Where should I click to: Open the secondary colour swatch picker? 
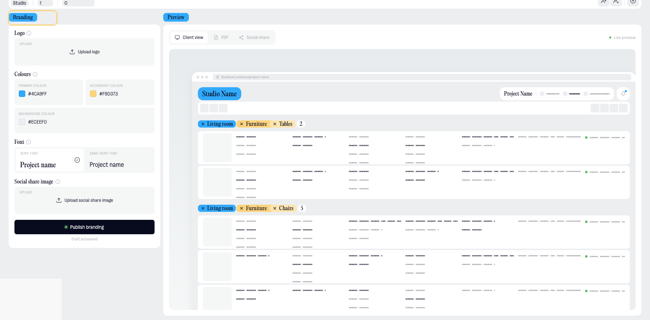(x=93, y=94)
